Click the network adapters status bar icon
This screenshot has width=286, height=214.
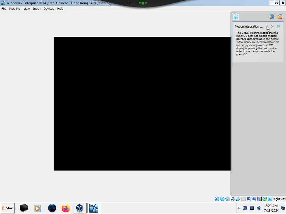(233, 199)
